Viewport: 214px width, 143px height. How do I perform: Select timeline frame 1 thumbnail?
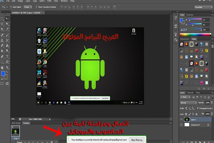tap(15, 131)
